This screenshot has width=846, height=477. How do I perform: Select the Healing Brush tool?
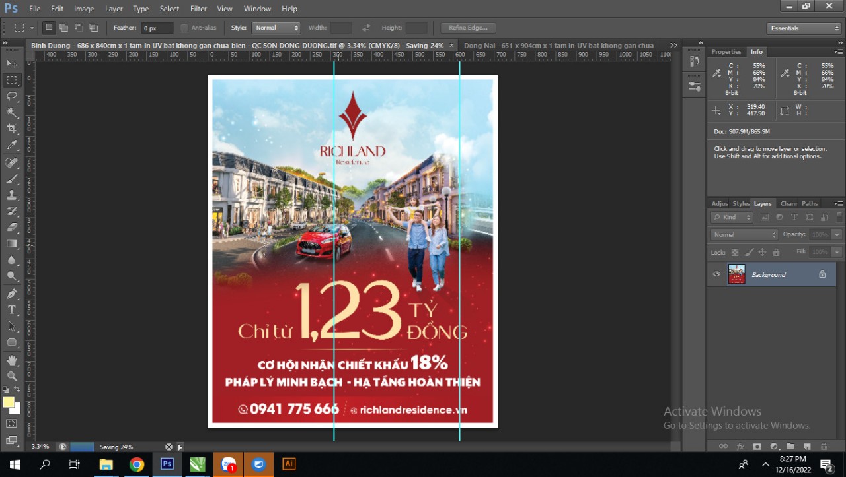pos(12,162)
